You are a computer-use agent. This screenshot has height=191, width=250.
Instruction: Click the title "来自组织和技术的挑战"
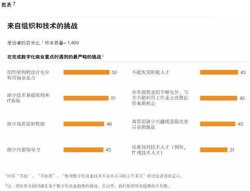coord(42,26)
